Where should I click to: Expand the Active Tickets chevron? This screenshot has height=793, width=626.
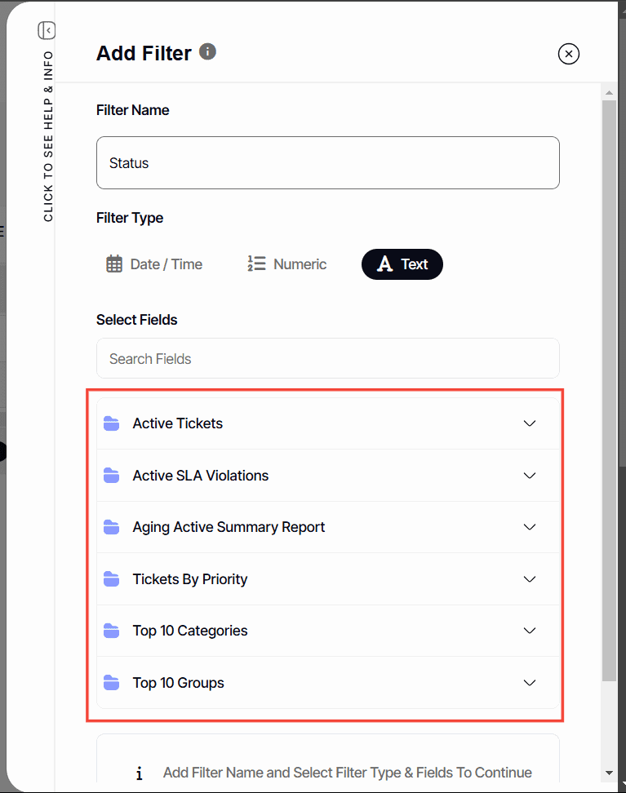(530, 423)
